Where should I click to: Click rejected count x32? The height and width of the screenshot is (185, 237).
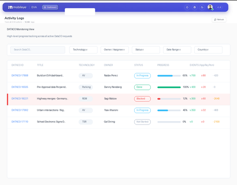coord(203,110)
